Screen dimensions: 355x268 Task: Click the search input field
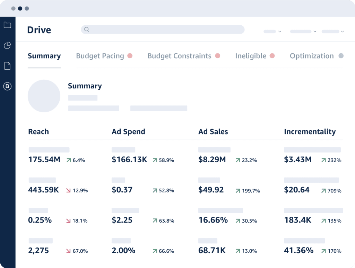tap(163, 30)
